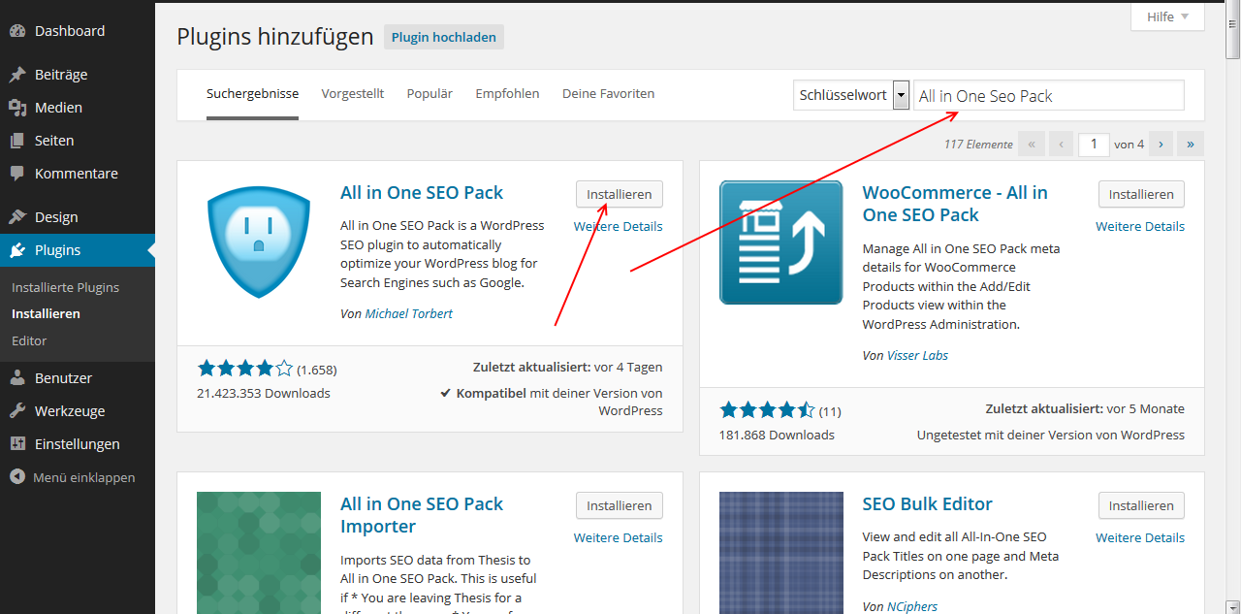Screen dimensions: 1241x614
Task: Click the Einstellungen settings icon
Action: [17, 444]
